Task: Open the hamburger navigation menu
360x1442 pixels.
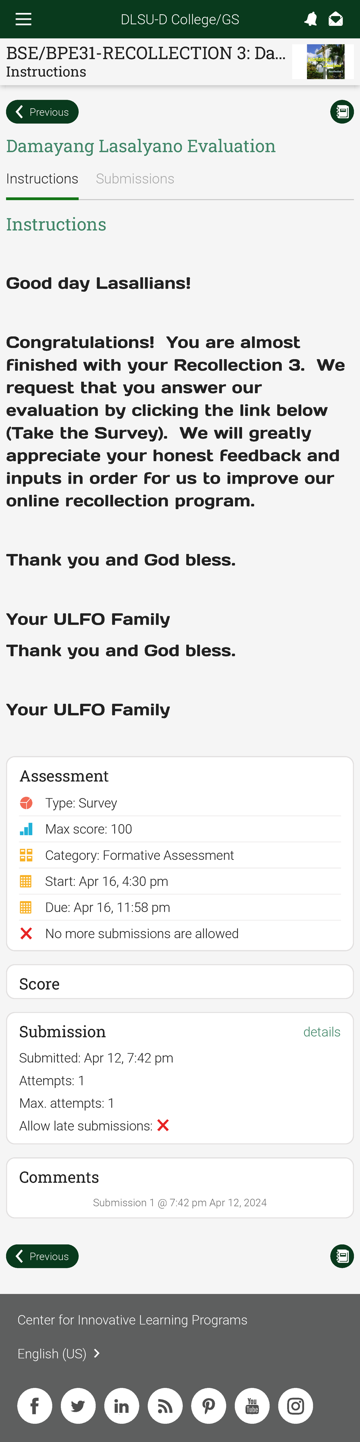Action: (x=23, y=20)
